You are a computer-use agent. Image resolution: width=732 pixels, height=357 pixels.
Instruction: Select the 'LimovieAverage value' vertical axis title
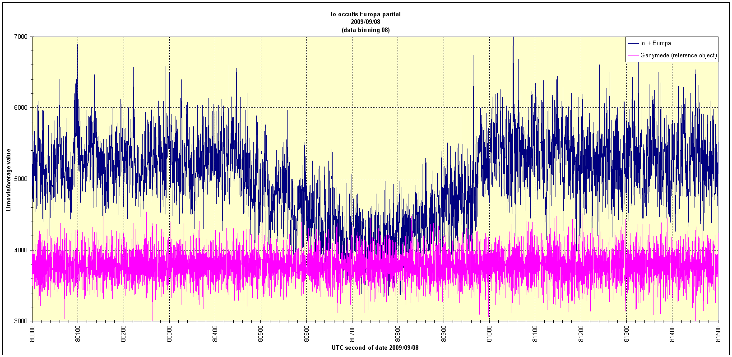tap(9, 180)
